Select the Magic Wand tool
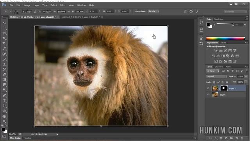 [4, 38]
